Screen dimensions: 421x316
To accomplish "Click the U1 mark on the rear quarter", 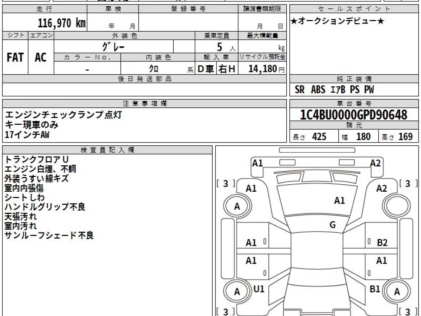I will (259, 289).
